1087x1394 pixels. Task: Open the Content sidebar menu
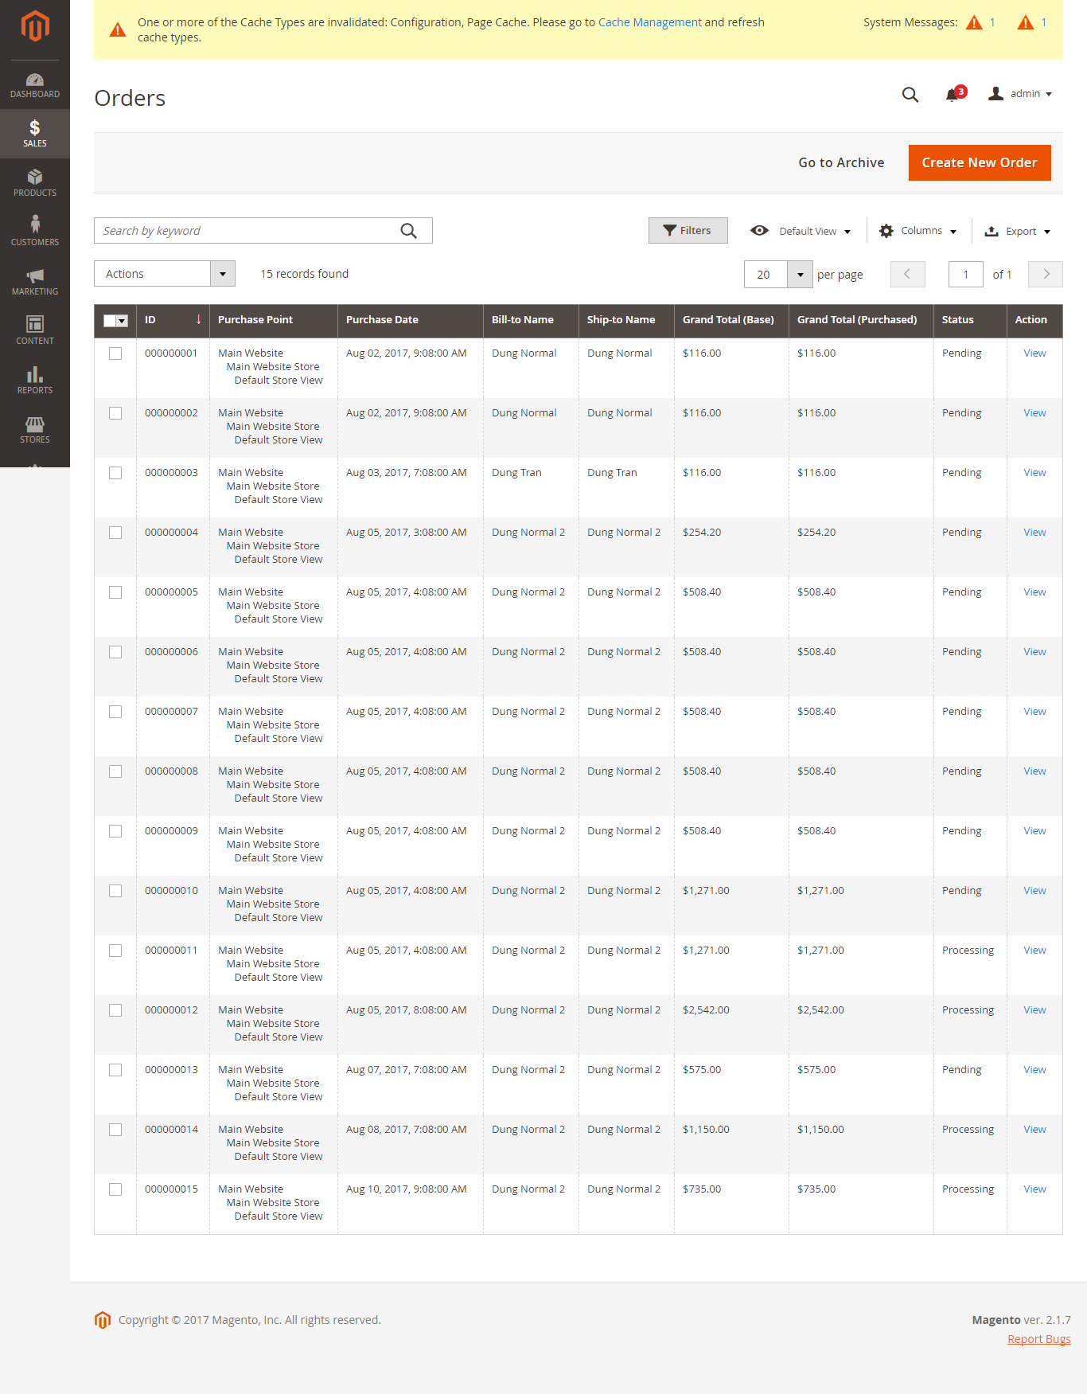(x=35, y=330)
